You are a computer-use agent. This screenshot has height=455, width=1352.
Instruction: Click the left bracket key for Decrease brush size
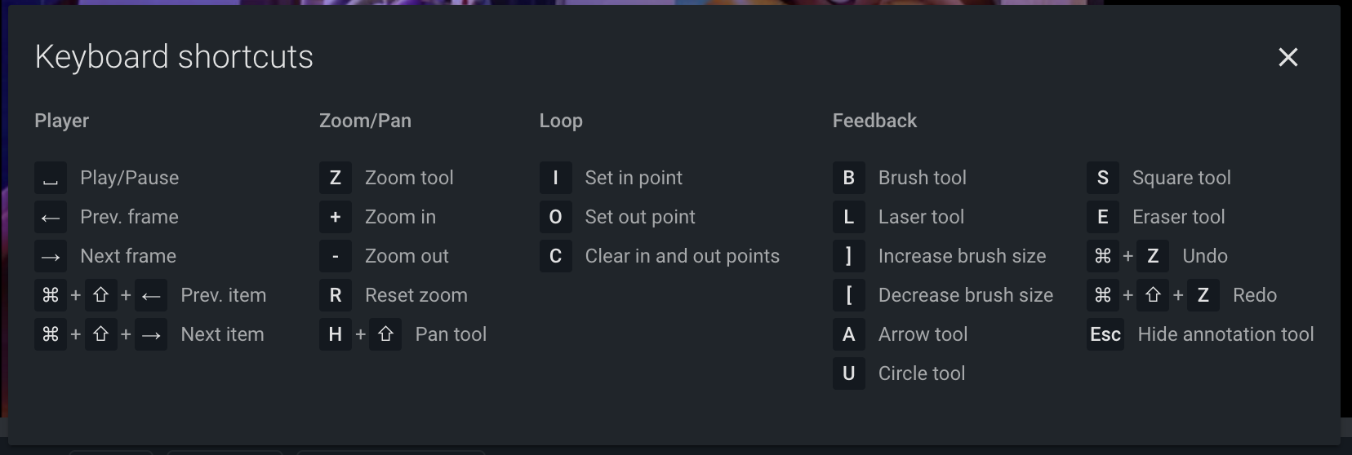pyautogui.click(x=849, y=295)
